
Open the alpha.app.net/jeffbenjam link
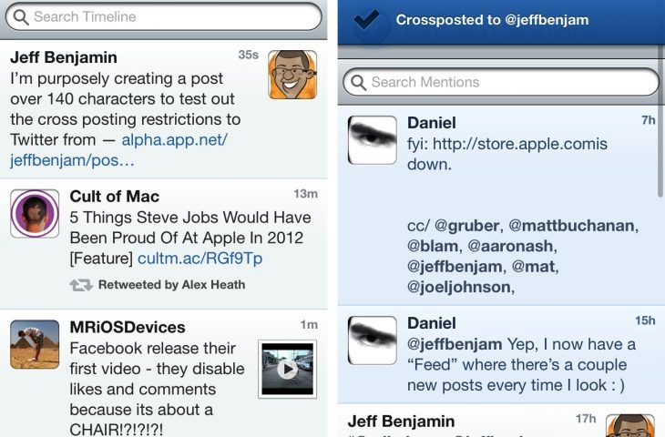(118, 150)
